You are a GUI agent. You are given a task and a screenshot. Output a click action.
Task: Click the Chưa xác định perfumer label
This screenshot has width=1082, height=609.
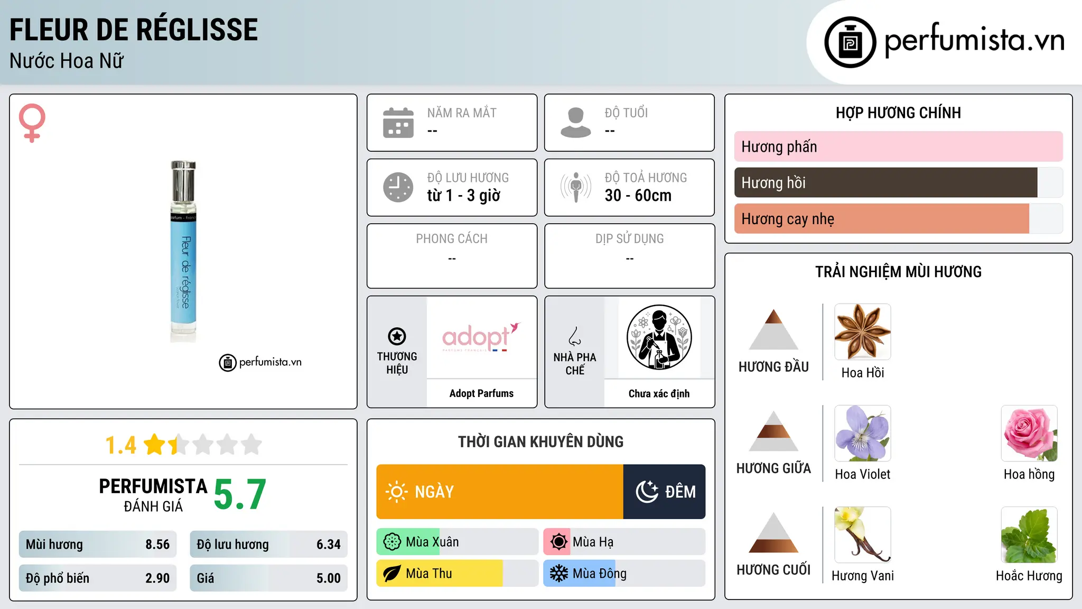click(659, 393)
